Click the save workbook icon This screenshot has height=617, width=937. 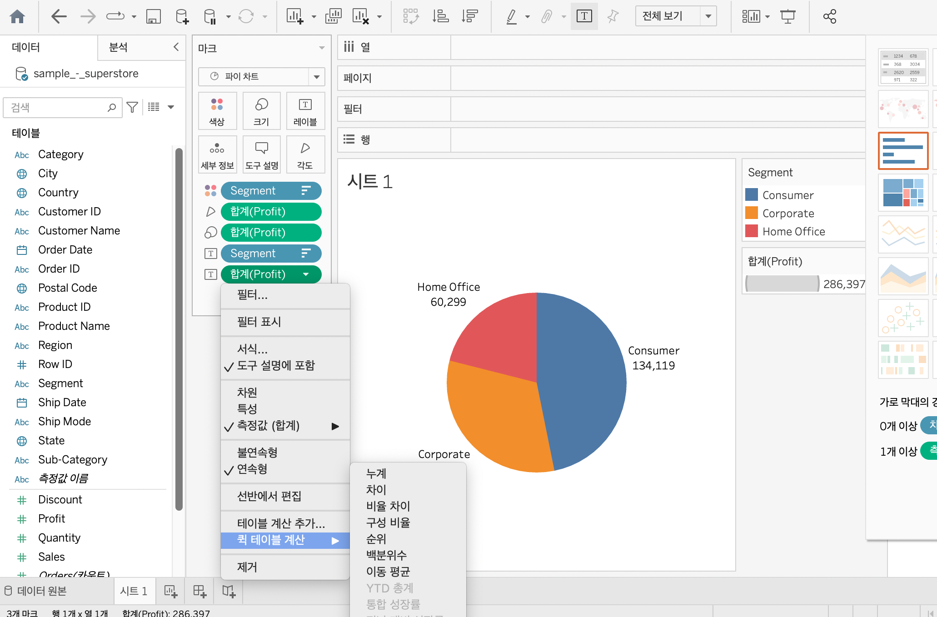tap(153, 17)
